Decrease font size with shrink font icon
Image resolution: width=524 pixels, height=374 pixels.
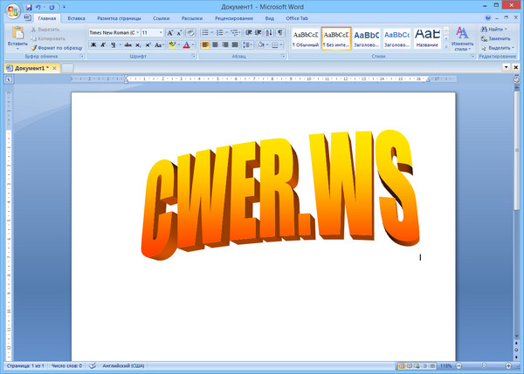[180, 33]
